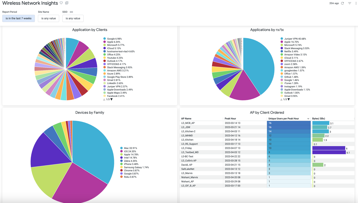Click the Bytes( GBs) column header
Screen dimensions: 358x203
(x=319, y=119)
